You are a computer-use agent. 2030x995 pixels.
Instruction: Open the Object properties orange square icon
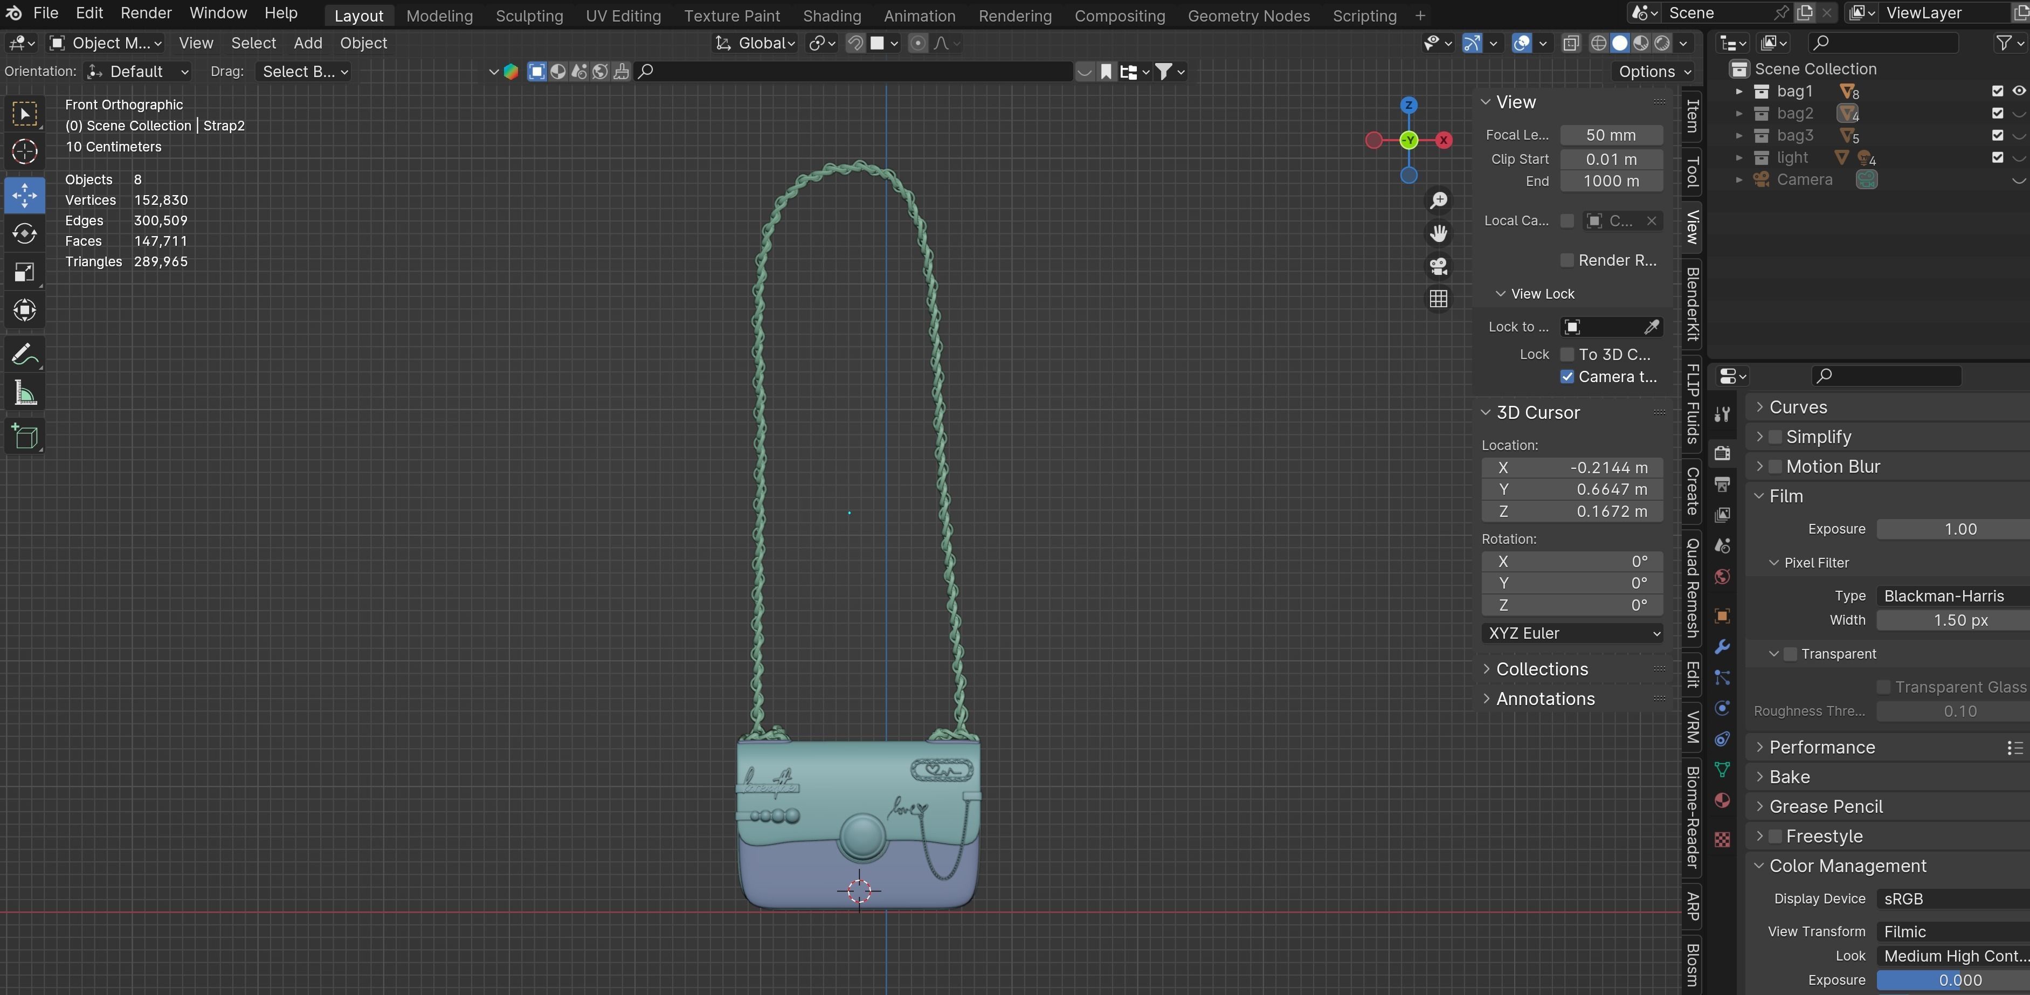coord(1722,616)
